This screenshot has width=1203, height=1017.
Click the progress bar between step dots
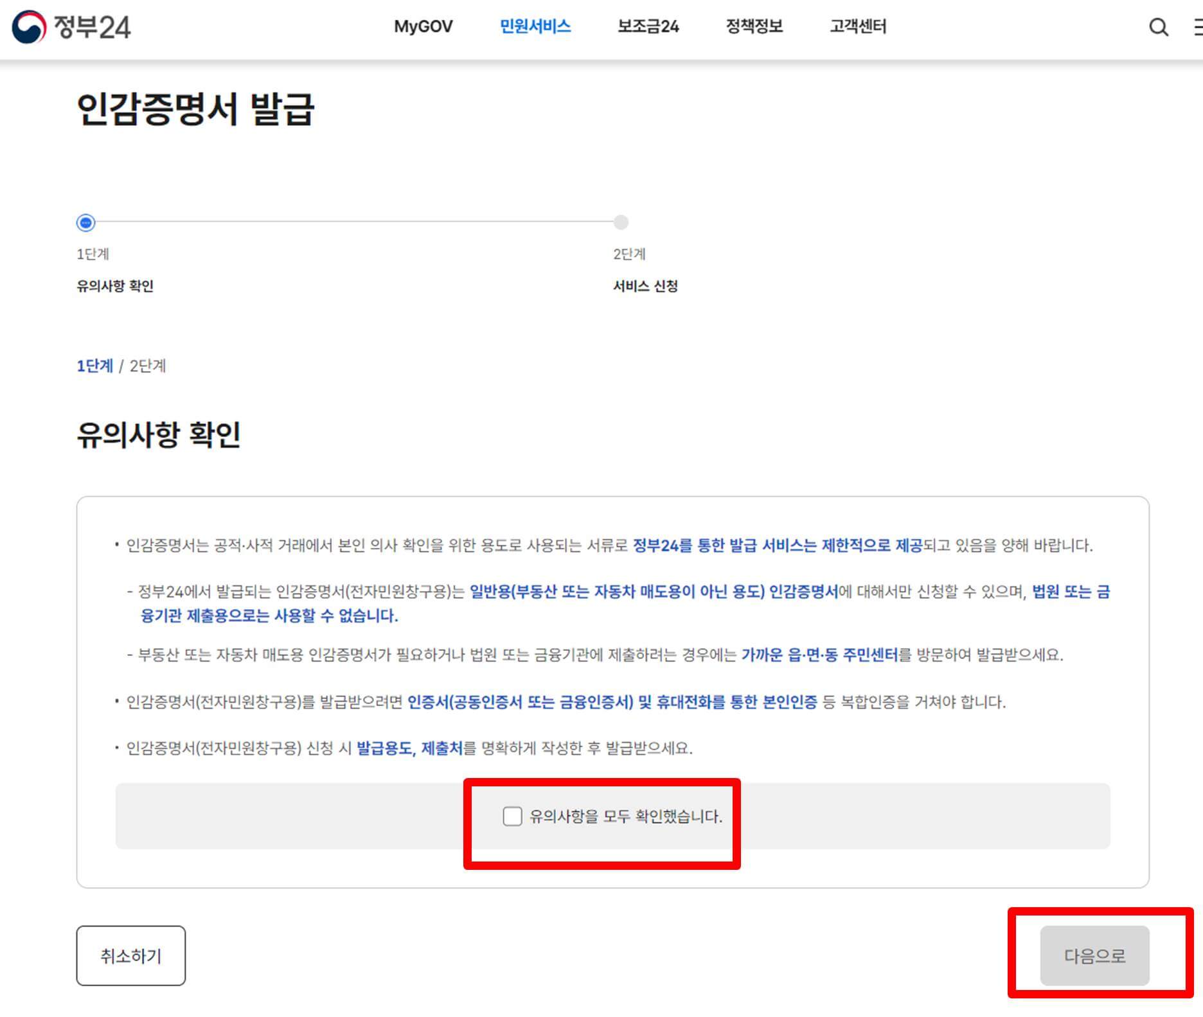(x=353, y=223)
